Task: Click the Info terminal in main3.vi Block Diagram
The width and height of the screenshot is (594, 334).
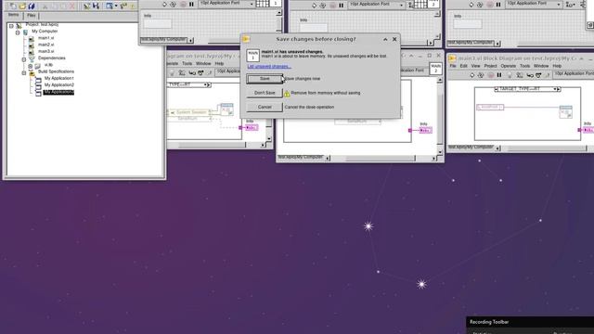Action: (x=588, y=130)
